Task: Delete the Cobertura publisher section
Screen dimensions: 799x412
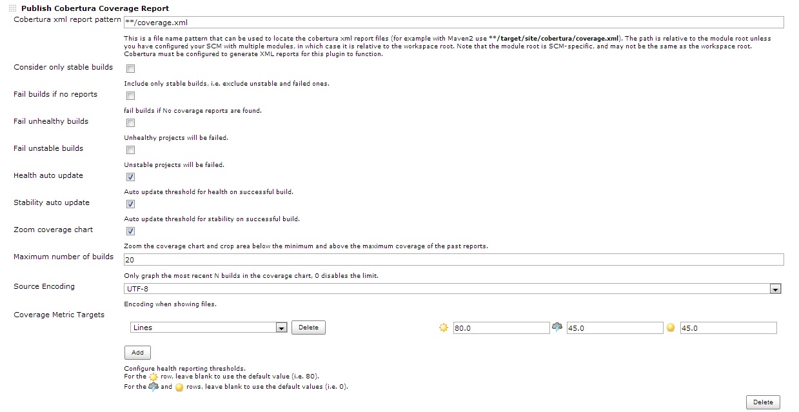Action: pyautogui.click(x=763, y=402)
